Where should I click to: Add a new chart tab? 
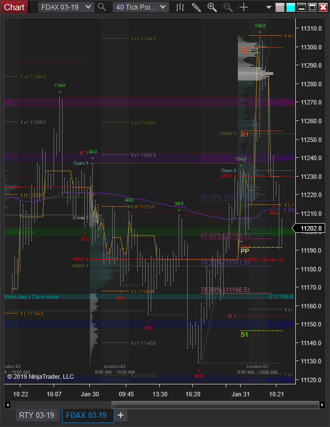[x=121, y=415]
